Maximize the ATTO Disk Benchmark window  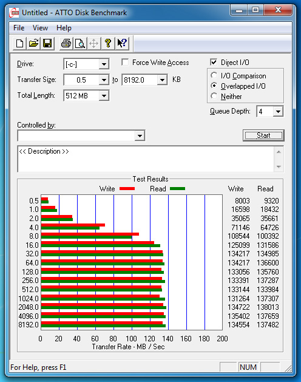click(255, 10)
